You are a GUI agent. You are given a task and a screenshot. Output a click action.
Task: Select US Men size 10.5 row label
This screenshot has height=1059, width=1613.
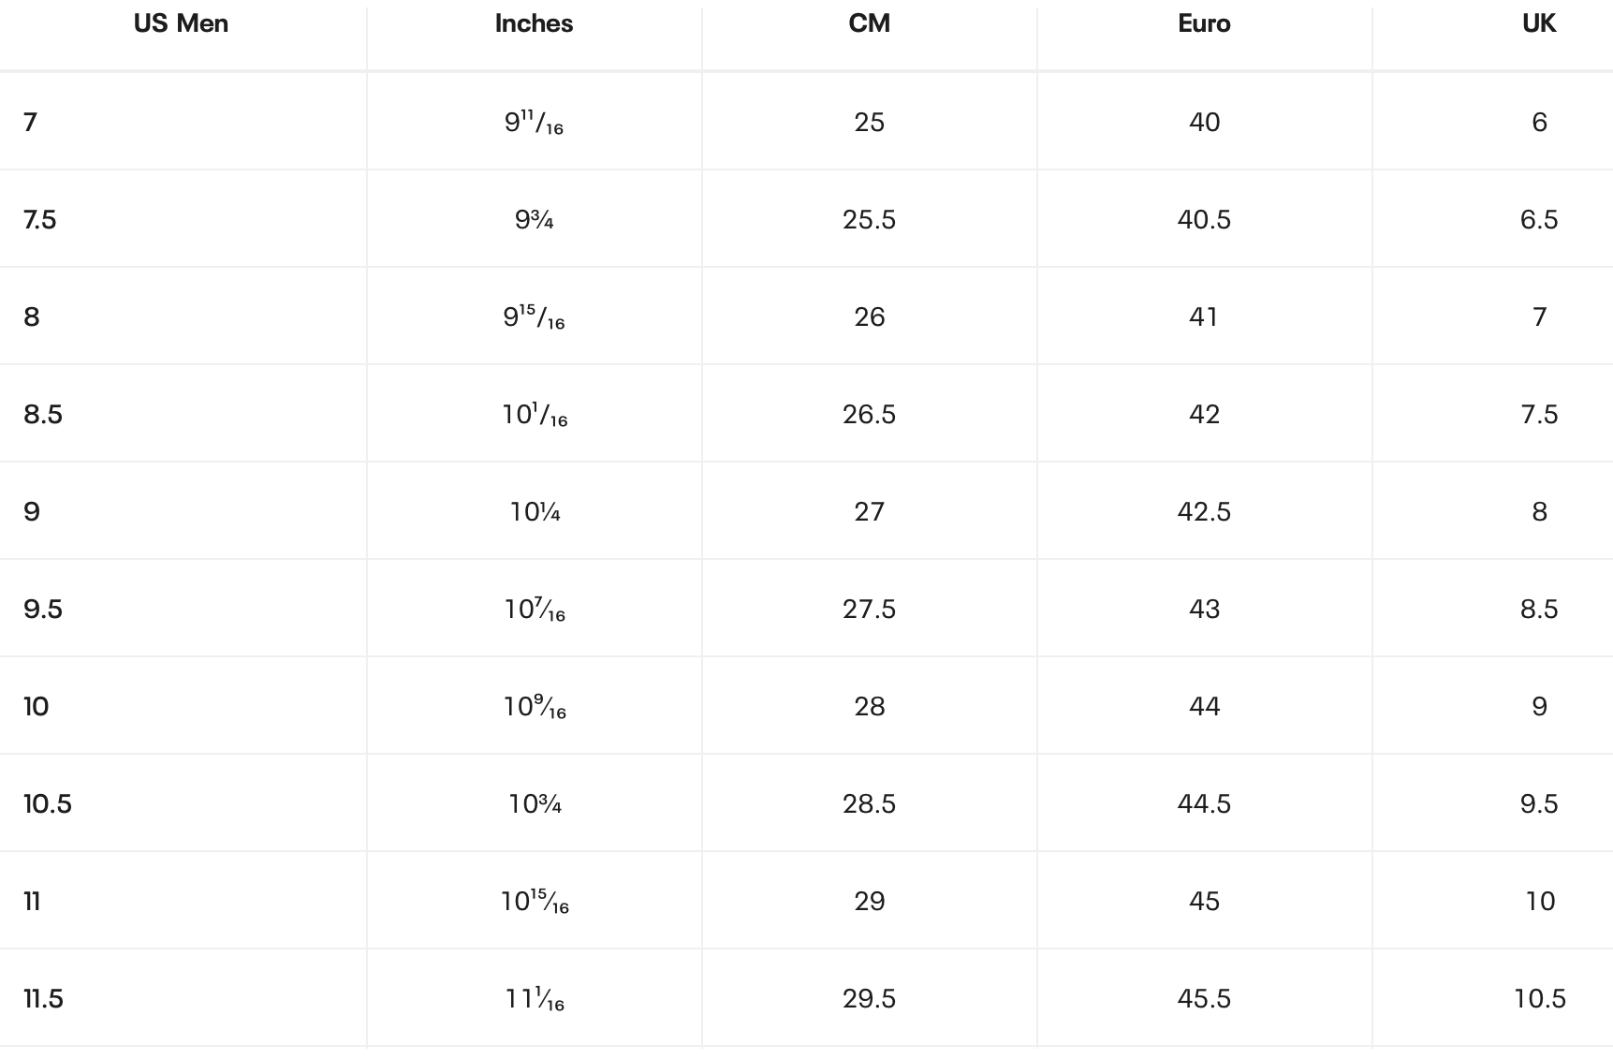pyautogui.click(x=48, y=803)
